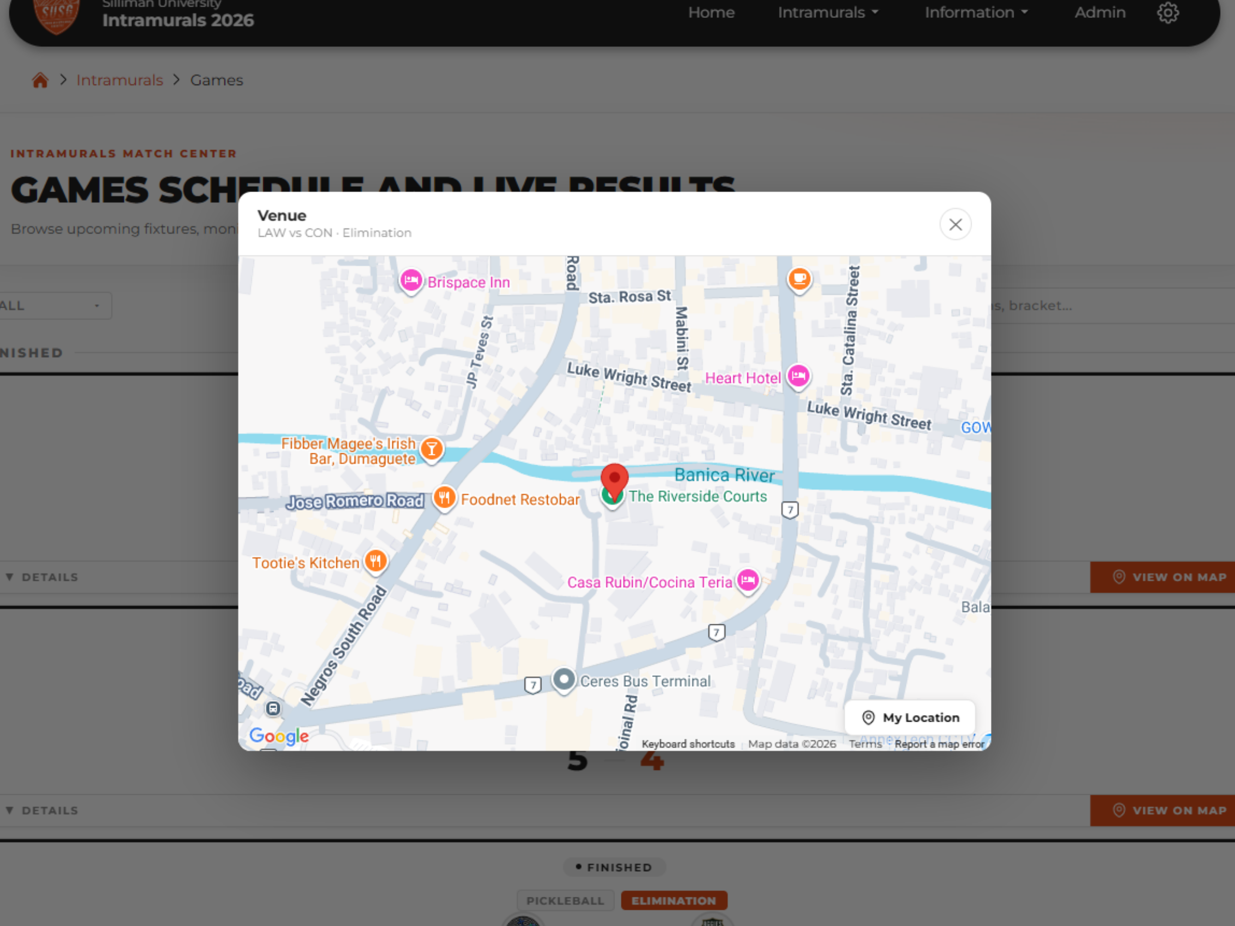The width and height of the screenshot is (1235, 926).
Task: Click the Casa Rubin/Cocina Teria marker
Action: pos(748,580)
